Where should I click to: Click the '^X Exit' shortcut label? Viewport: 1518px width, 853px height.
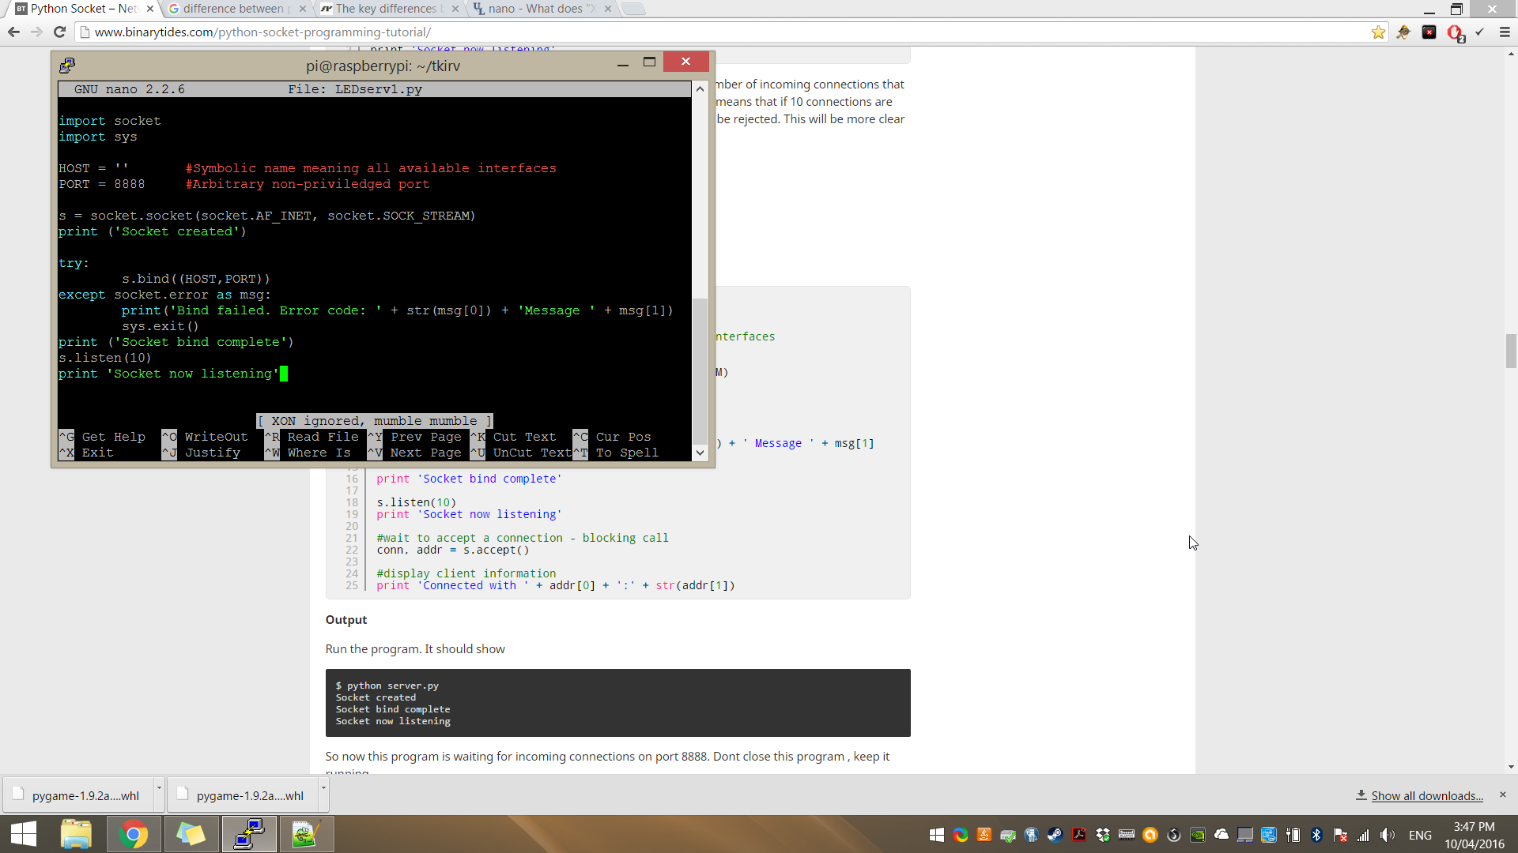tap(85, 453)
